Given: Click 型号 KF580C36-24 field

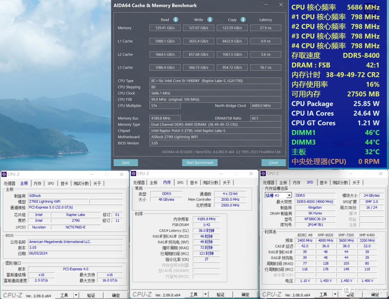Looking at the screenshot, I should [x=315, y=219].
